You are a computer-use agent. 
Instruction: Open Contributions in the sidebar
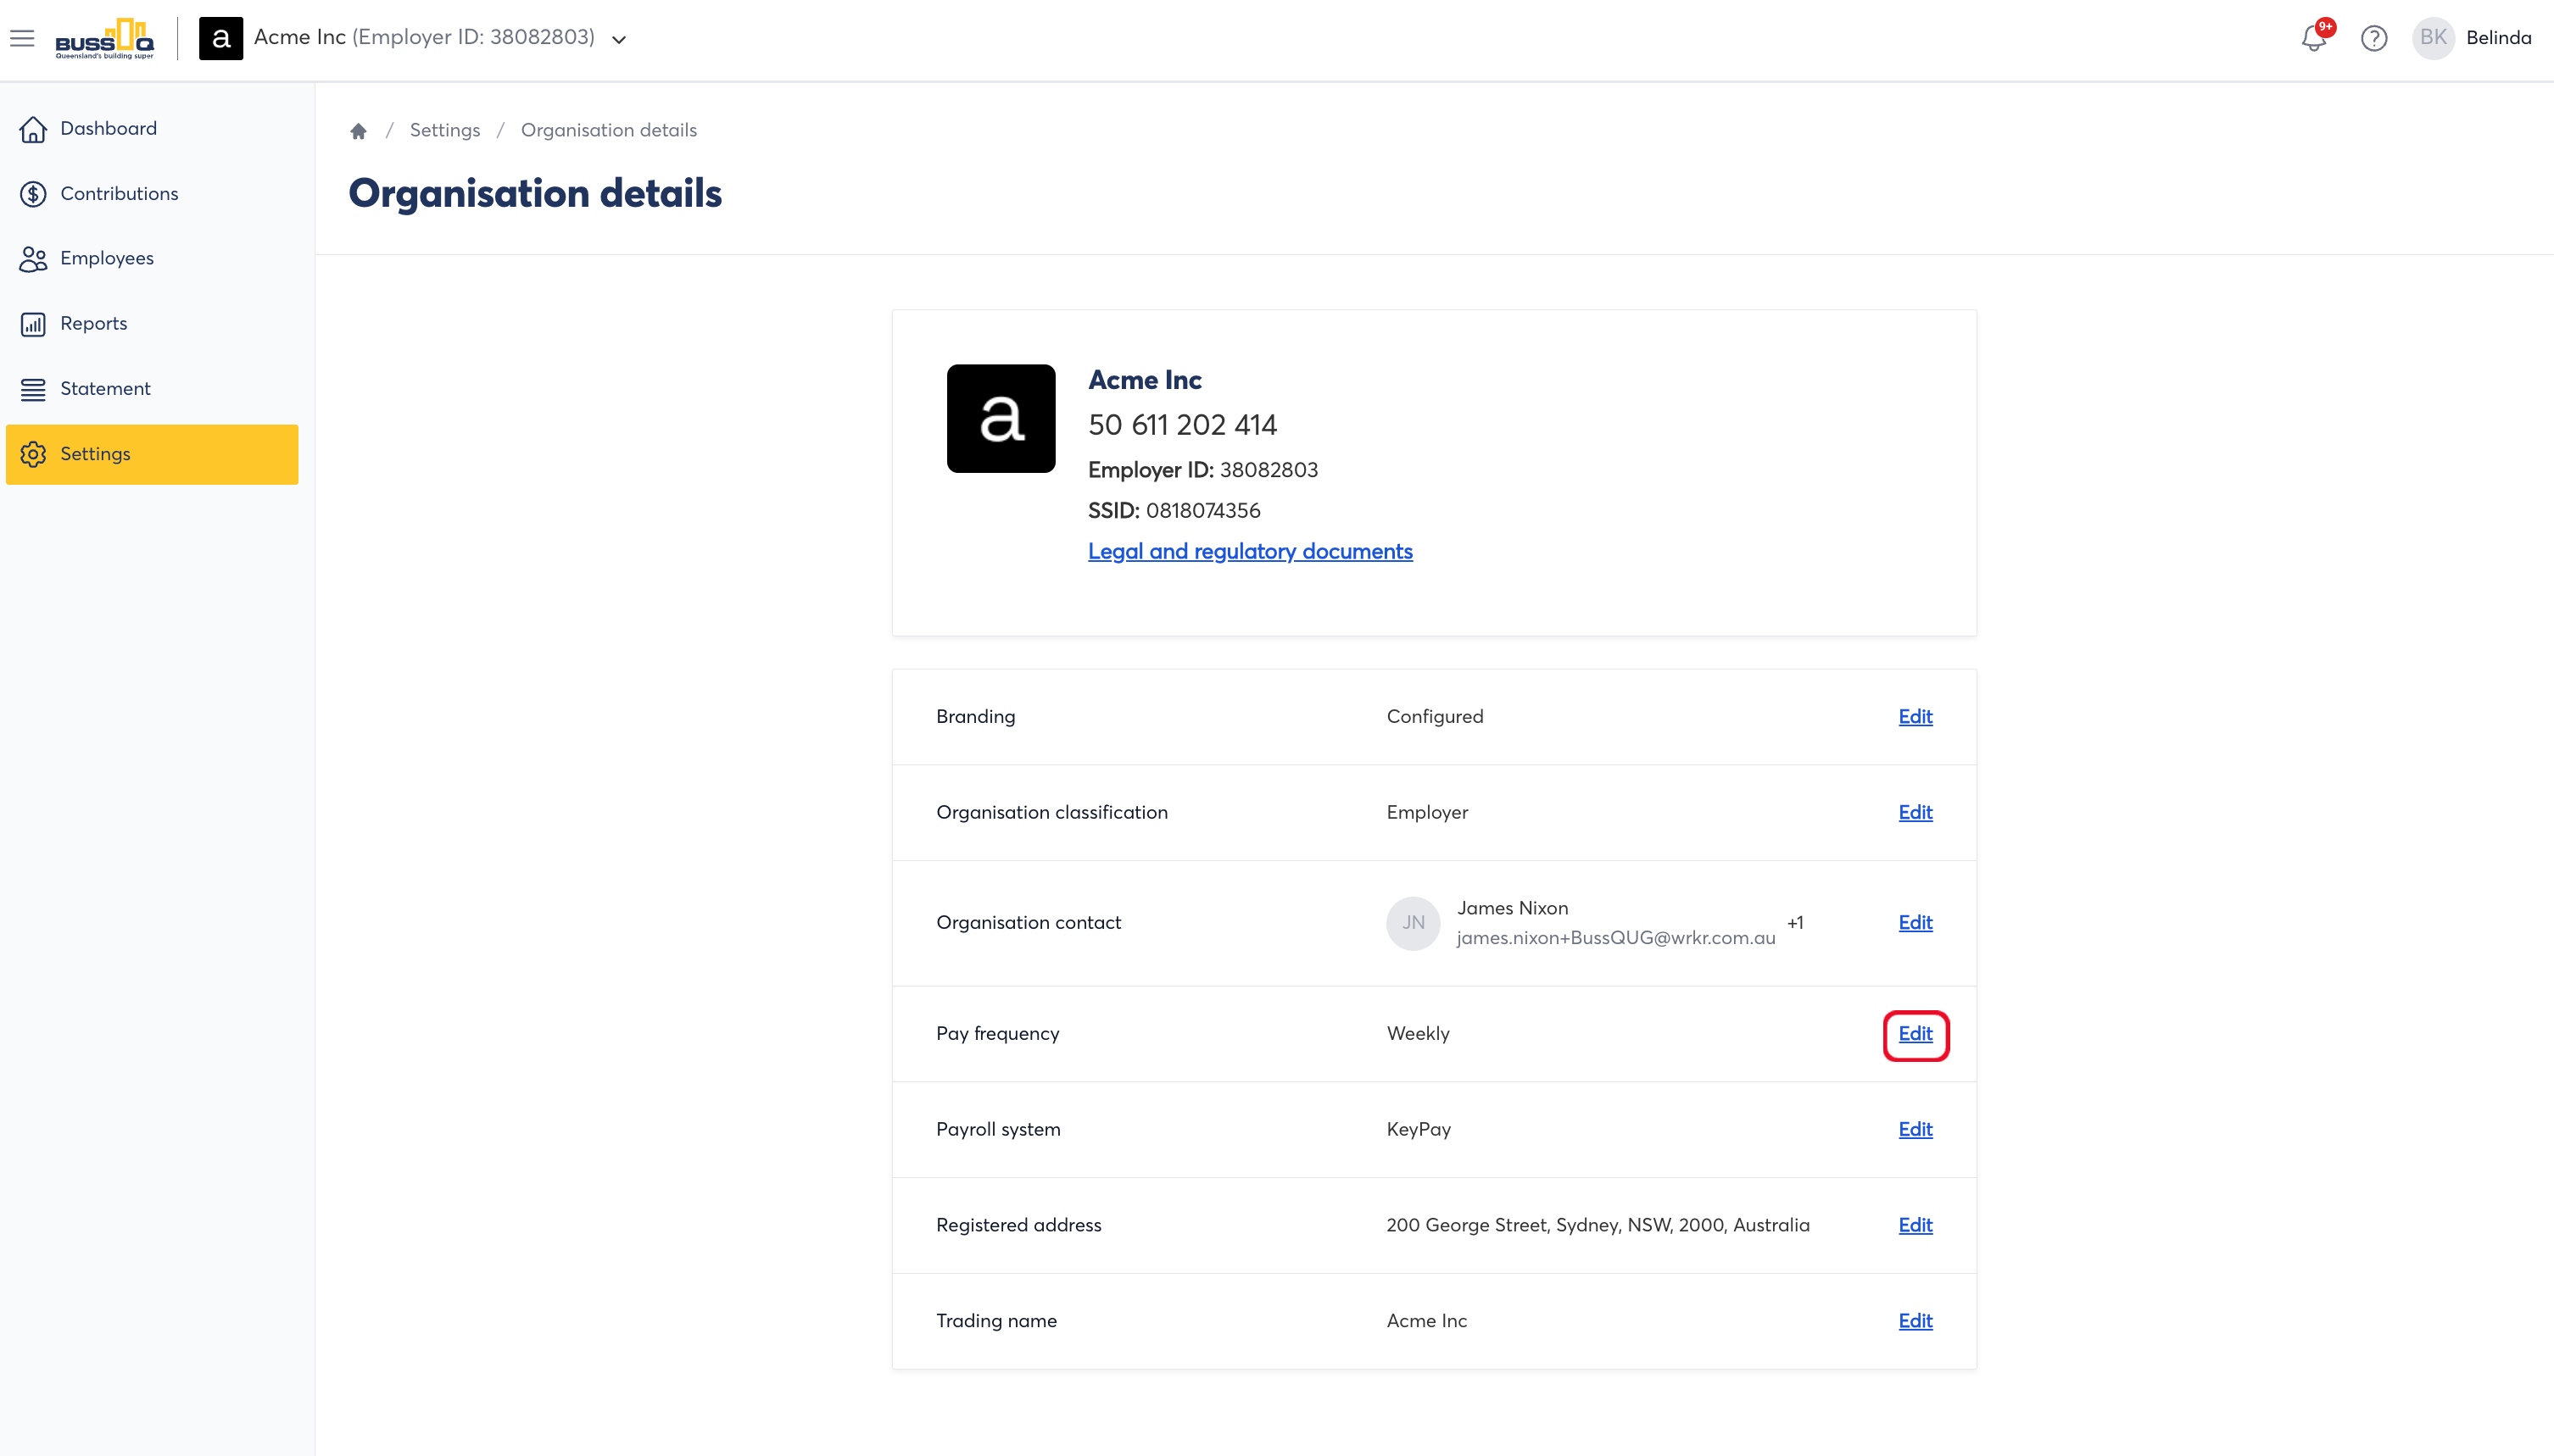(152, 194)
